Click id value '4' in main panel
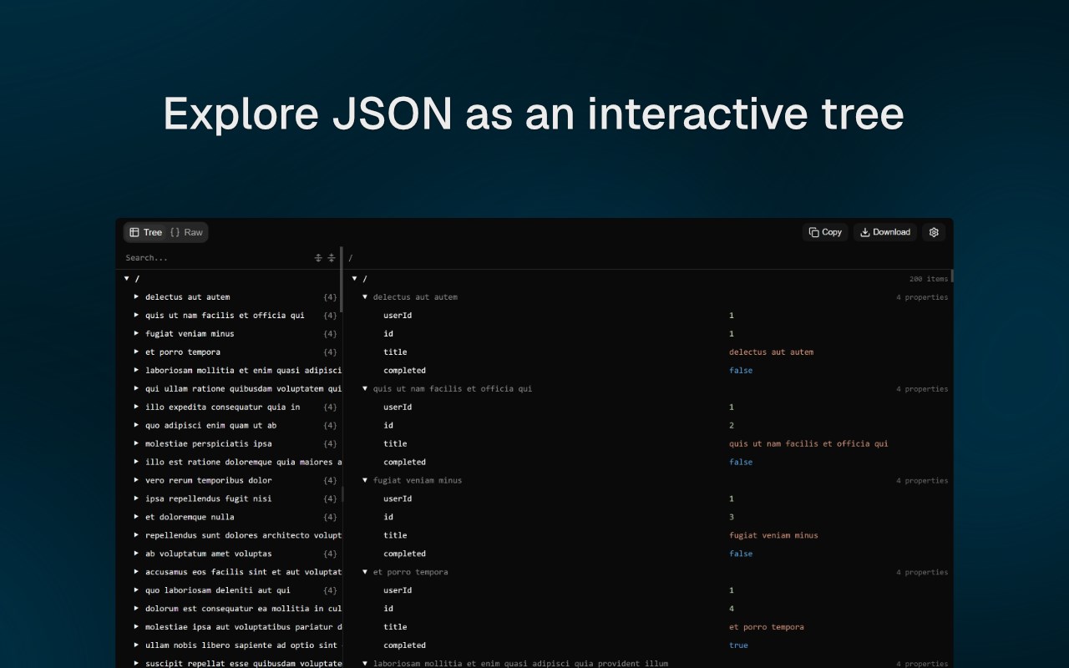The height and width of the screenshot is (668, 1069). point(732,609)
